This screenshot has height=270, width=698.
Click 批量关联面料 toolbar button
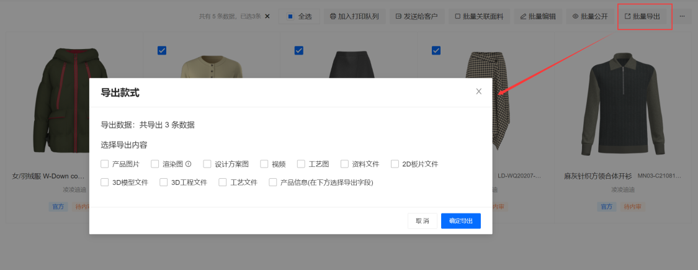point(480,16)
